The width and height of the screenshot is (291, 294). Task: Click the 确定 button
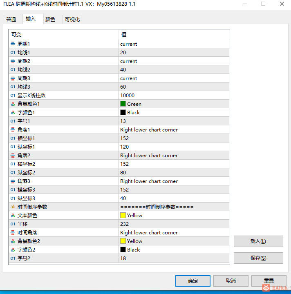193,281
